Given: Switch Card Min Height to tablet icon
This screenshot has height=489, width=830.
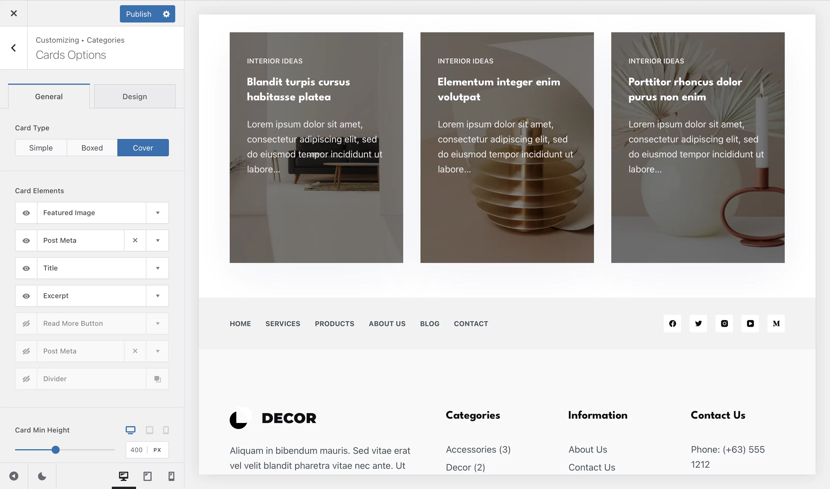Looking at the screenshot, I should tap(150, 430).
